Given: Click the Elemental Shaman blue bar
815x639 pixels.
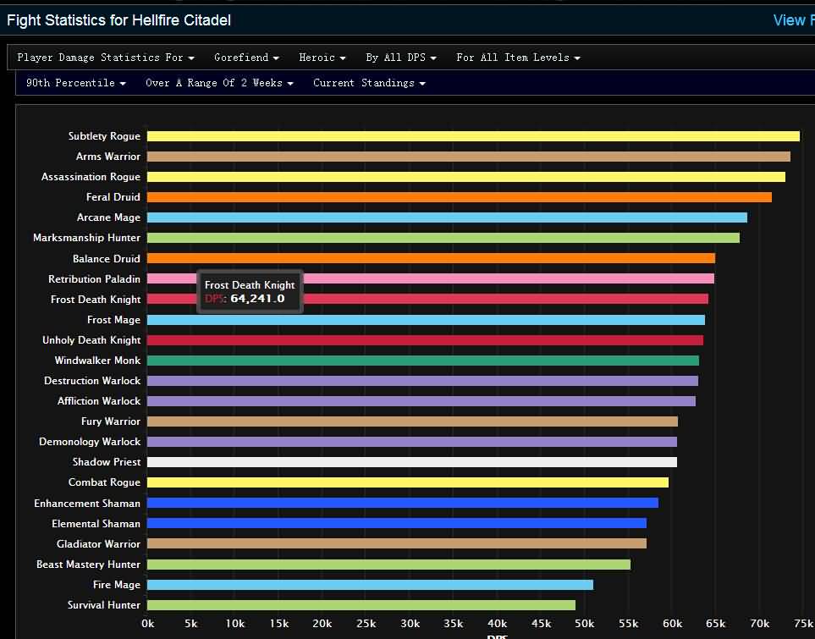Looking at the screenshot, I should (397, 523).
